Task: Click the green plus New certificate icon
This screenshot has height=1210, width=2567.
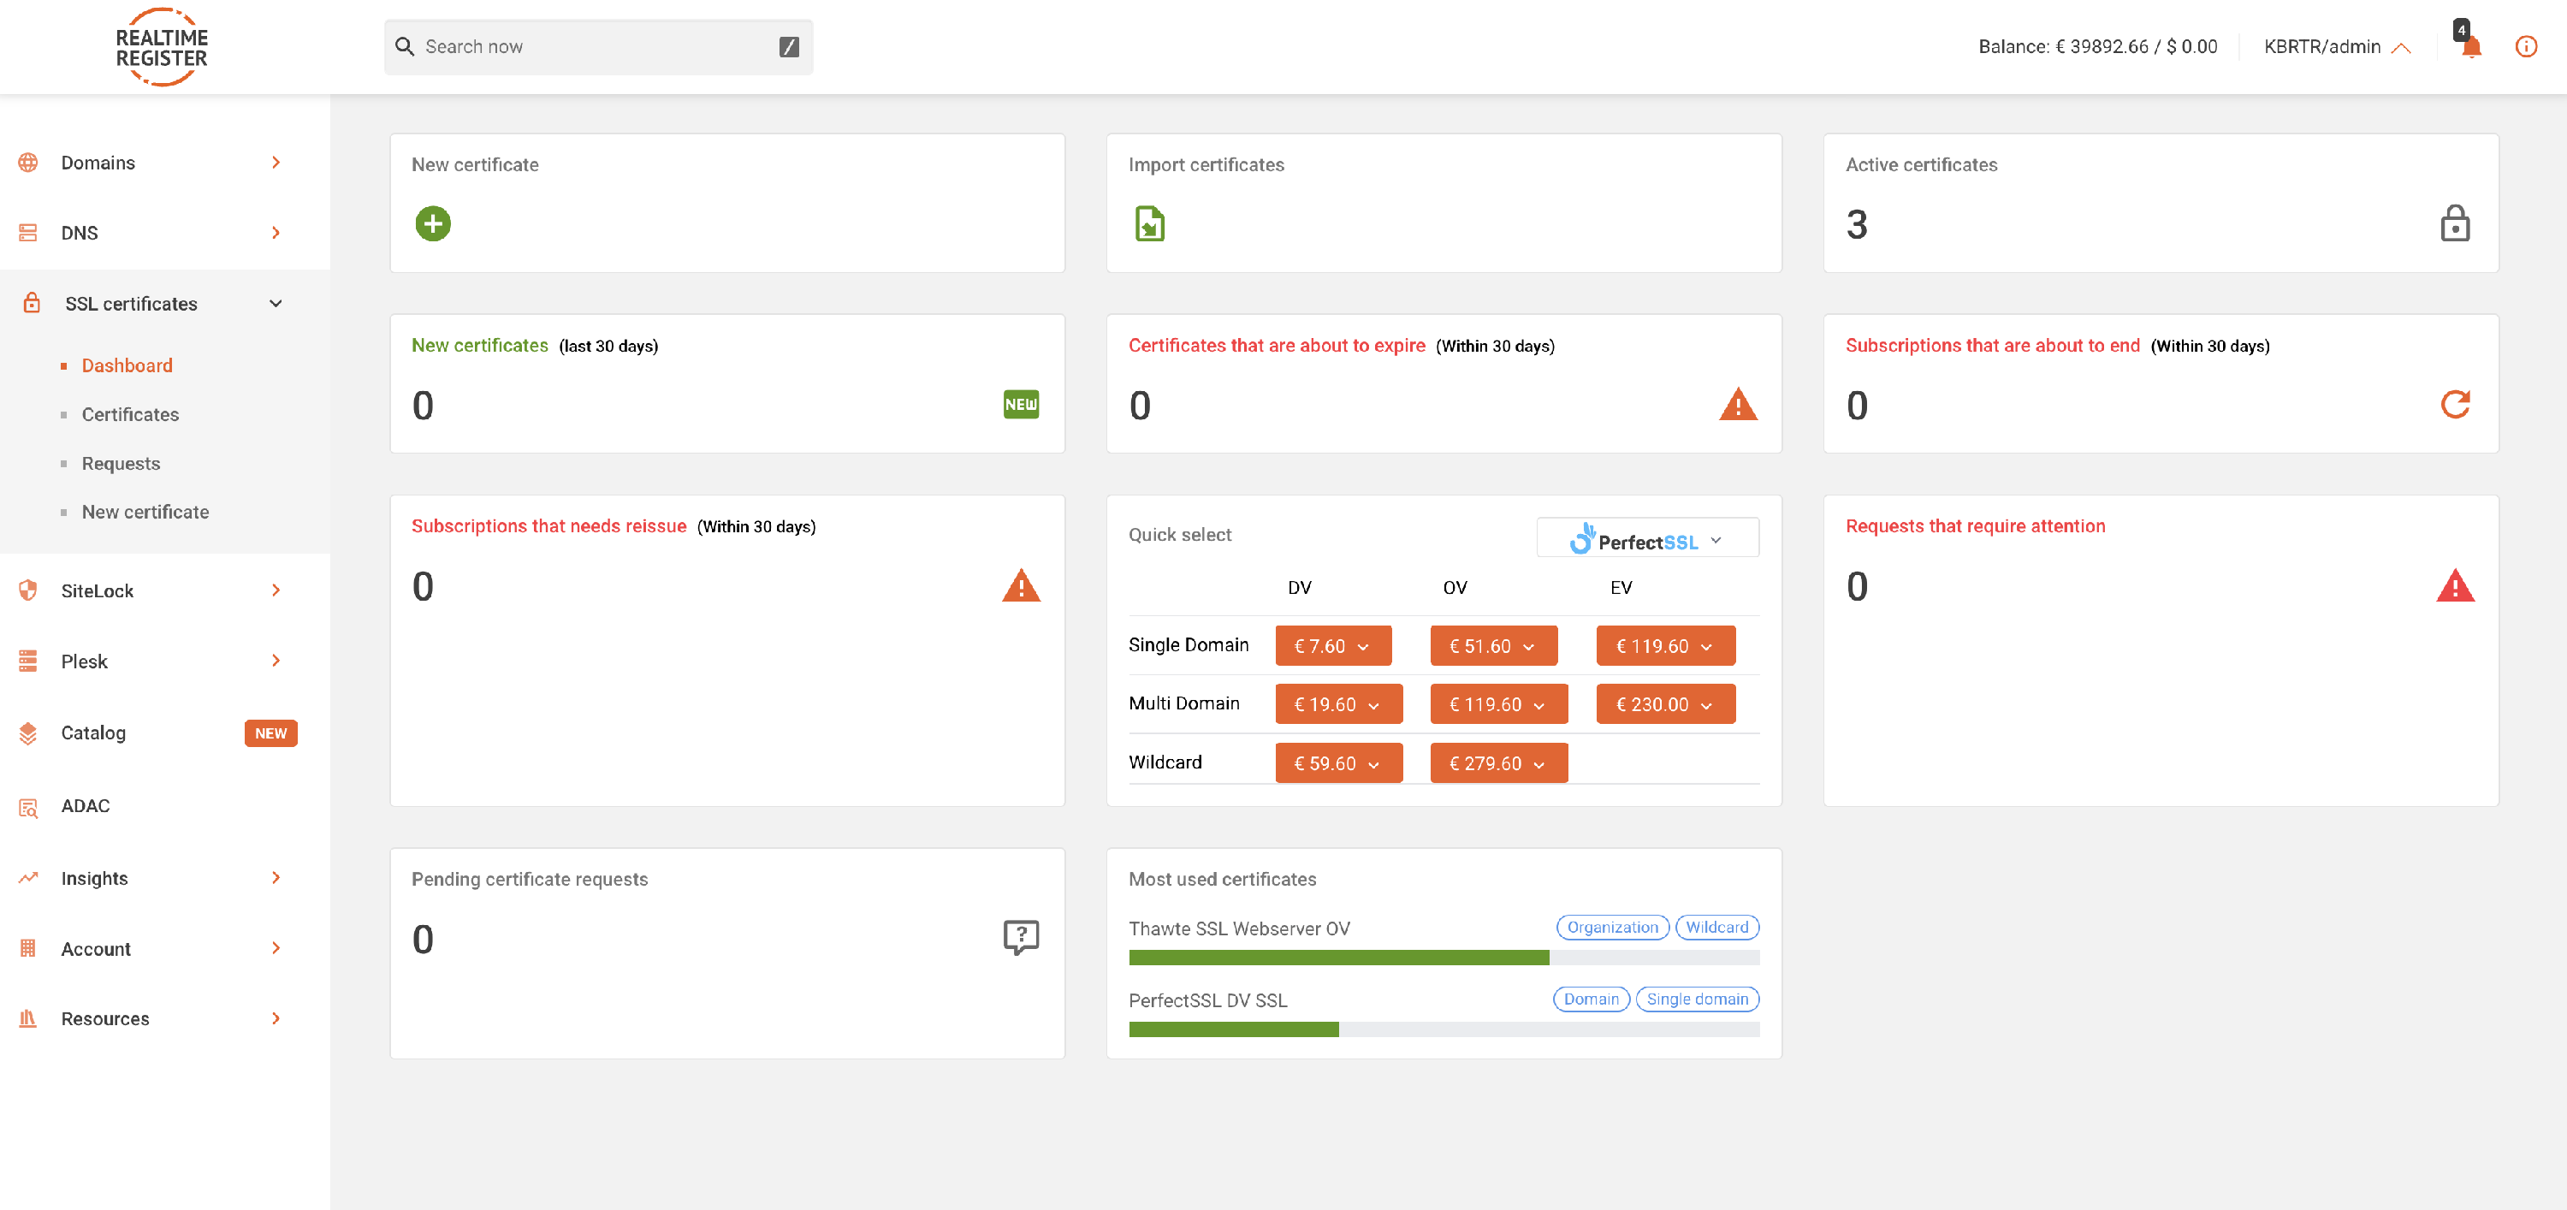Action: 432,223
